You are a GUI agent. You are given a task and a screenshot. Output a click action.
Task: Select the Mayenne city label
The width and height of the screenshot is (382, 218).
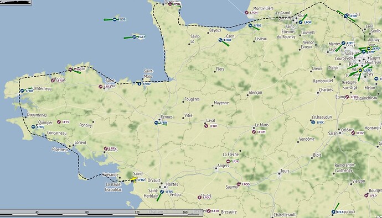(x=221, y=103)
